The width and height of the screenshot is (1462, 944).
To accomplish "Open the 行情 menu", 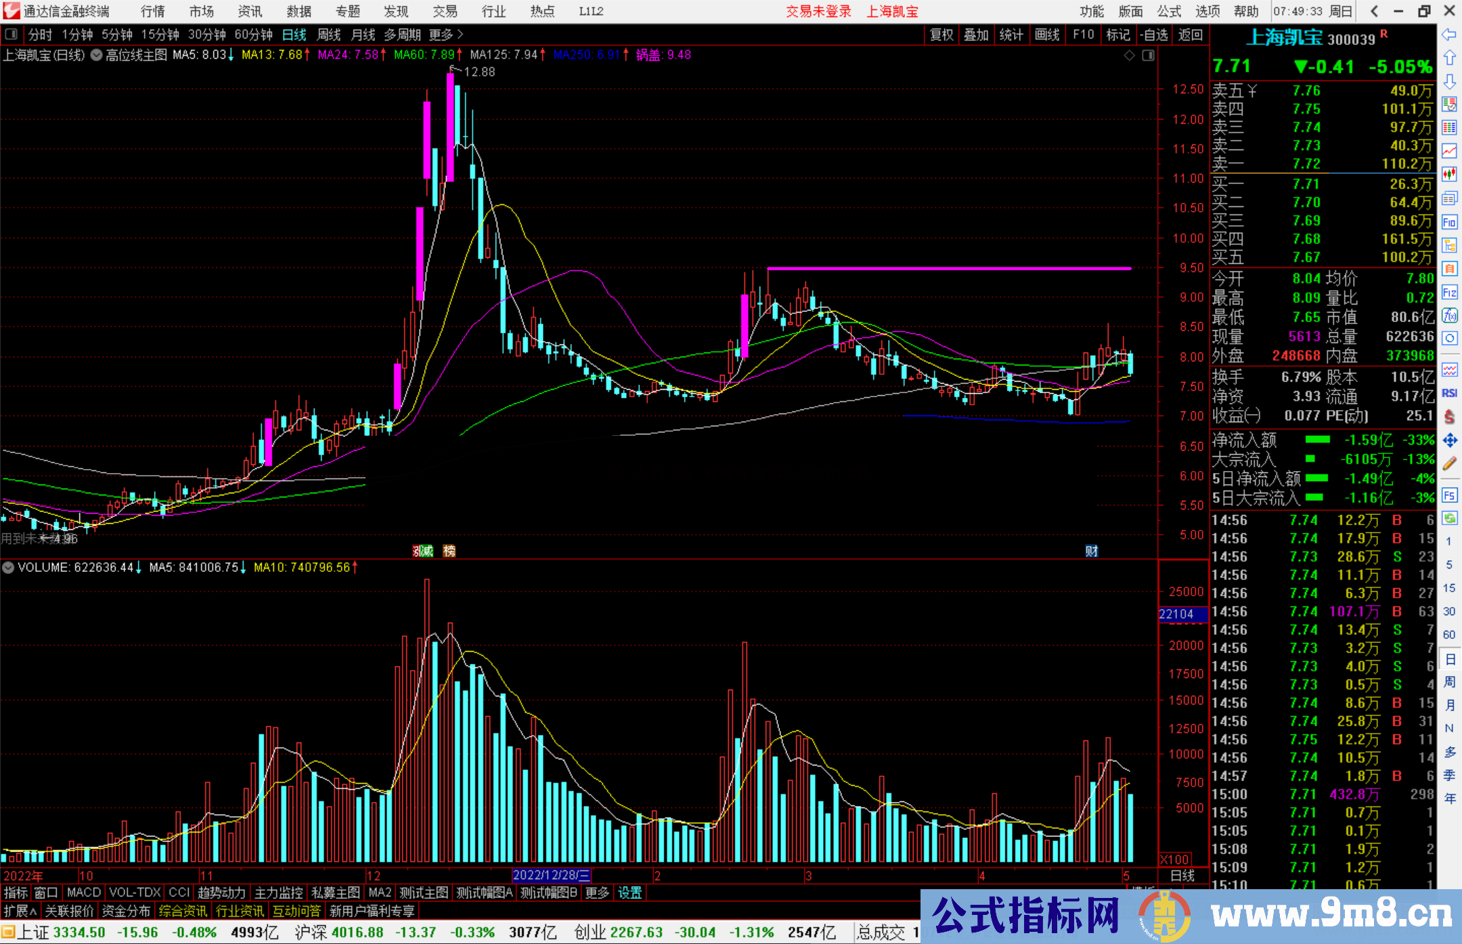I will coord(153,12).
